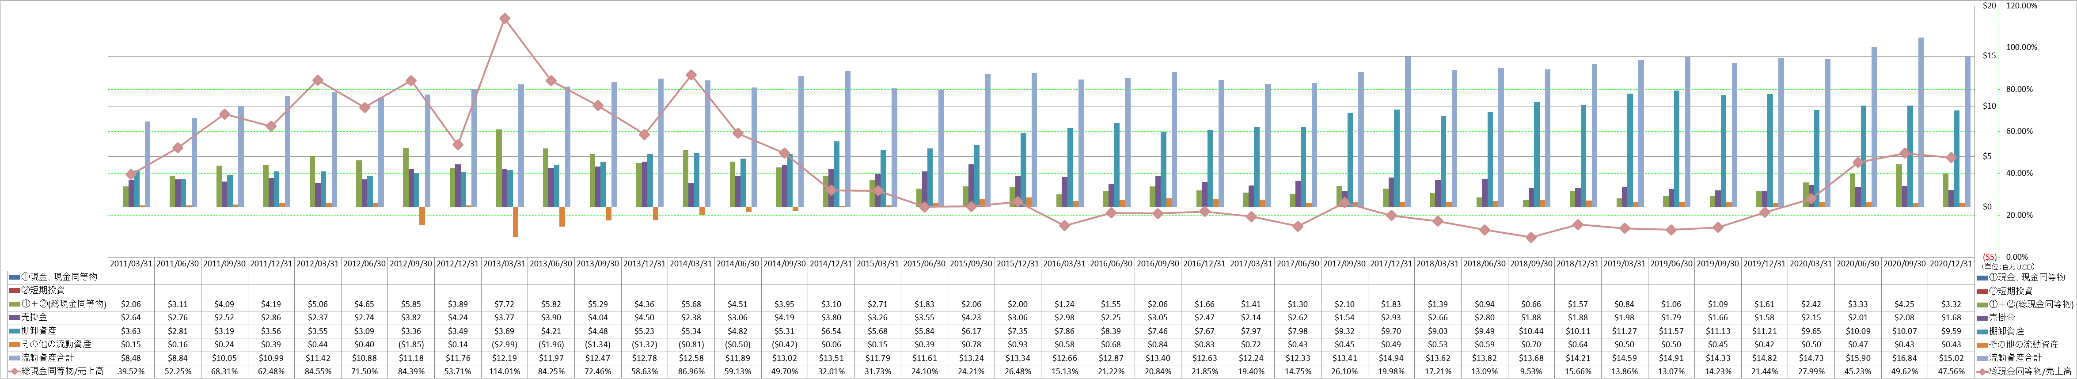2077x379 pixels.
Task: Click the 9.53% cell under 2018/09/30
Action: (x=1531, y=371)
